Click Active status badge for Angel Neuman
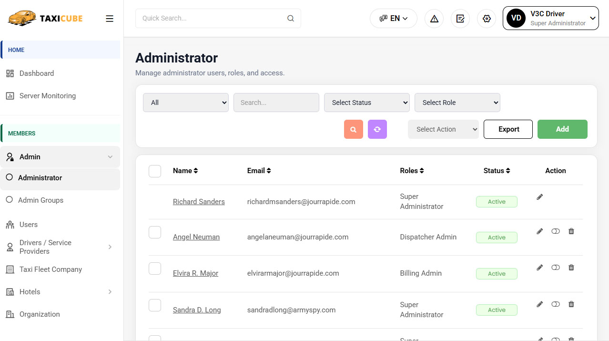The width and height of the screenshot is (609, 341). (497, 238)
